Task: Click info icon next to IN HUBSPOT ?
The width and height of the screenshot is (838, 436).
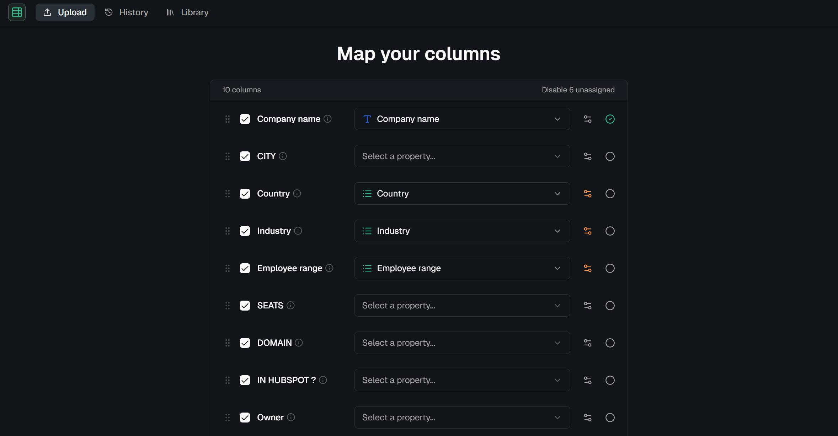Action: [323, 380]
